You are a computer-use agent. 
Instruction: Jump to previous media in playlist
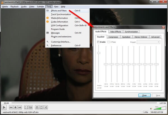pos(11,107)
